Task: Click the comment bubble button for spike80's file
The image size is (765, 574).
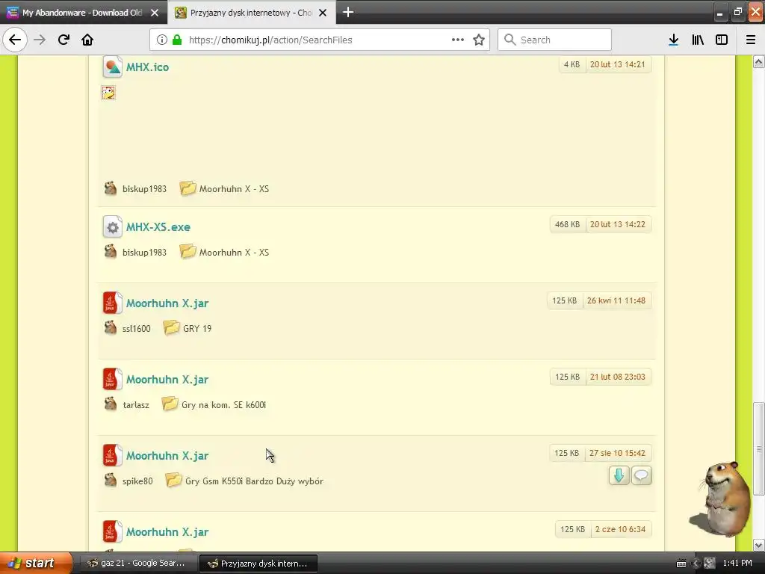Action: point(642,475)
